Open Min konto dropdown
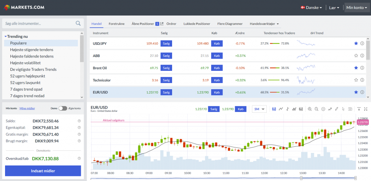The height and width of the screenshot is (181, 371). pos(357,8)
